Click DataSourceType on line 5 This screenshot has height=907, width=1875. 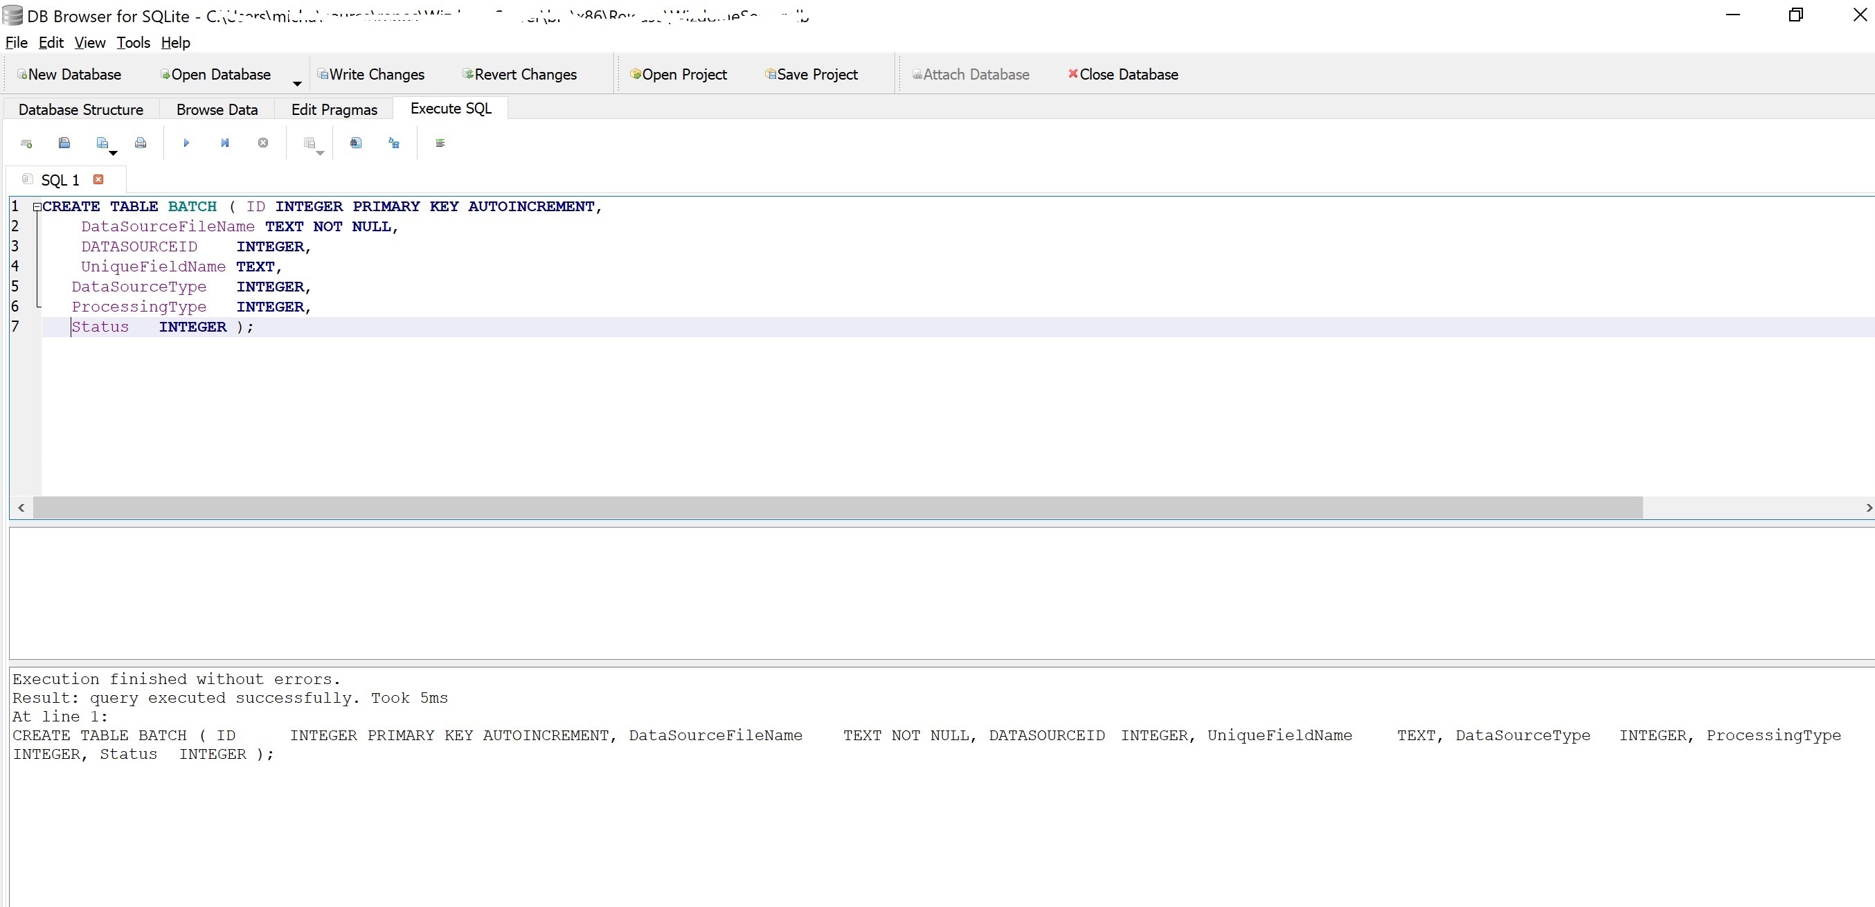(x=139, y=287)
